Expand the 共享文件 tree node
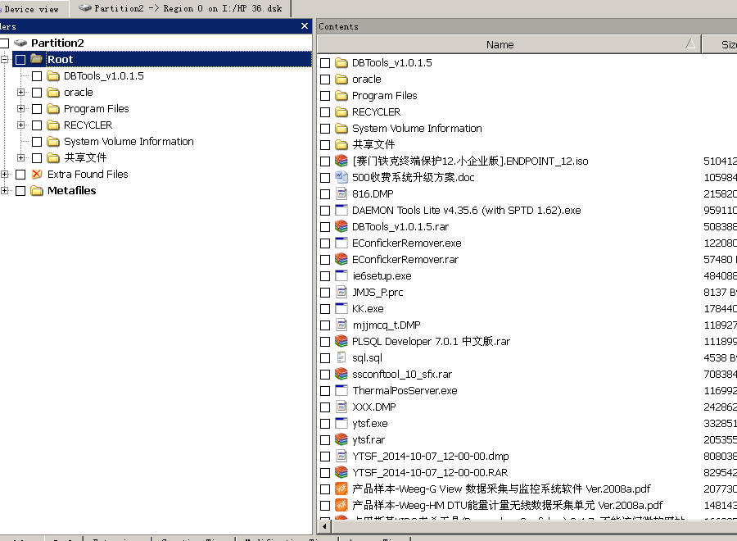Image resolution: width=737 pixels, height=541 pixels. tap(20, 157)
